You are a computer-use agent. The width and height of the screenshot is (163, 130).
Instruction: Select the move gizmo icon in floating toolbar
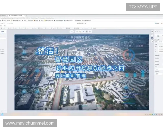click(77, 32)
